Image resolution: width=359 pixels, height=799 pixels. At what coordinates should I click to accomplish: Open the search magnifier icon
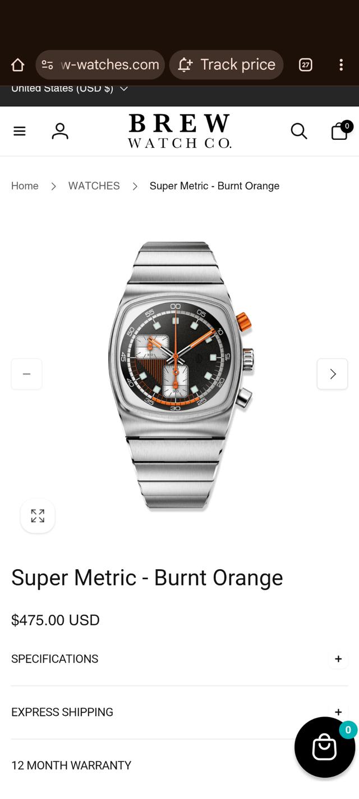(x=299, y=131)
